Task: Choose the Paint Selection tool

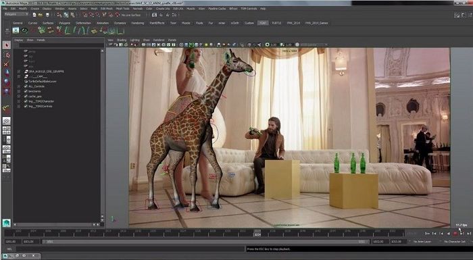Action: [x=6, y=64]
